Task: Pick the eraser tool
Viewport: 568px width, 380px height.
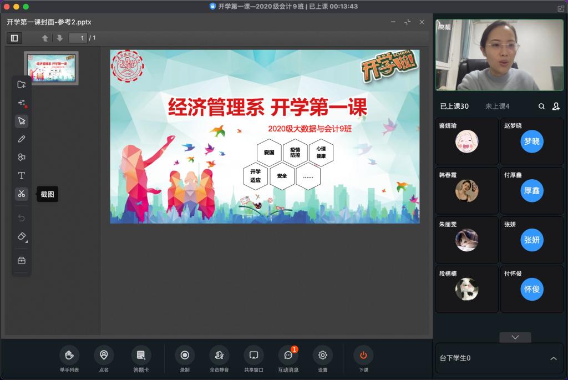Action: [22, 236]
